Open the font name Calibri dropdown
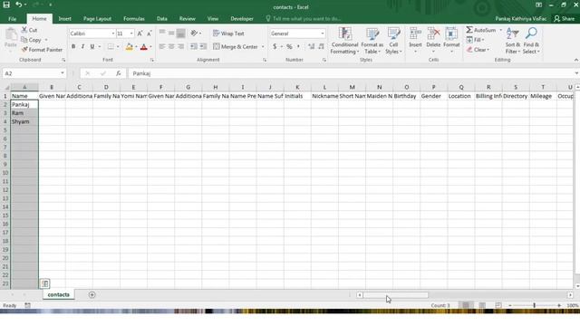The image size is (580, 326). [x=112, y=34]
